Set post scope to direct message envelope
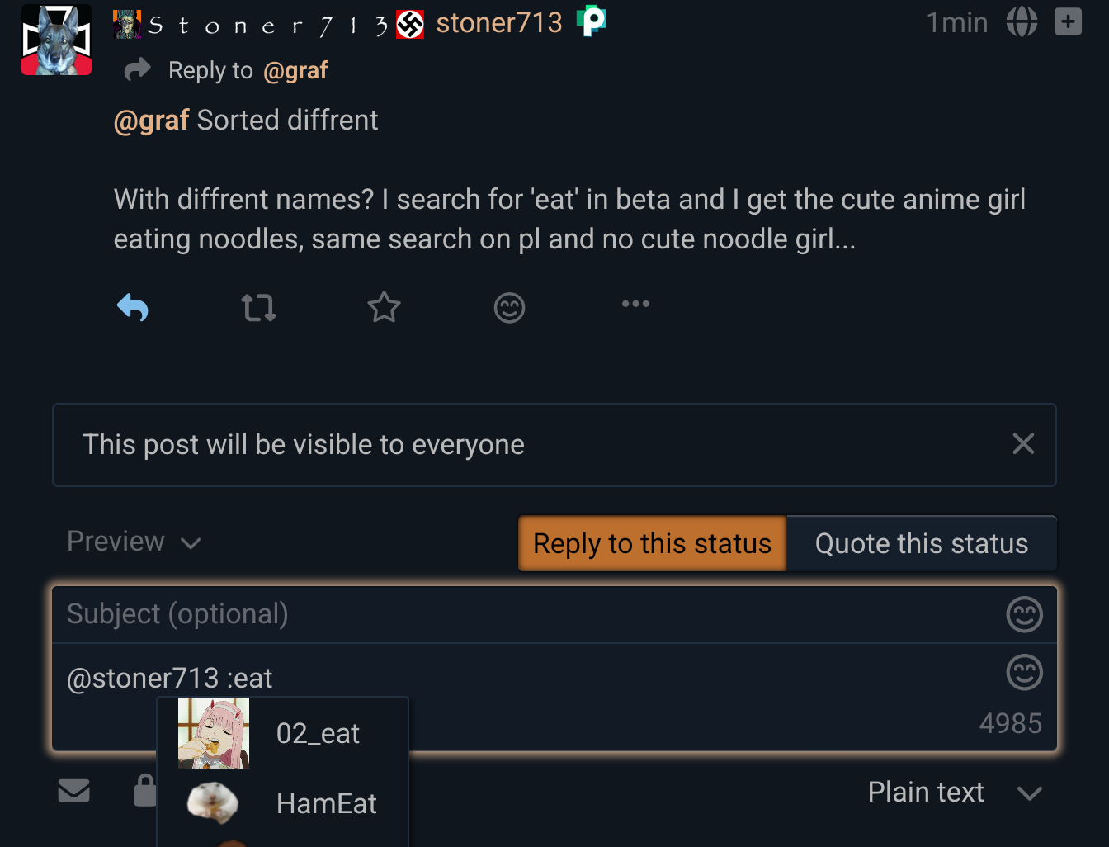 [x=74, y=791]
